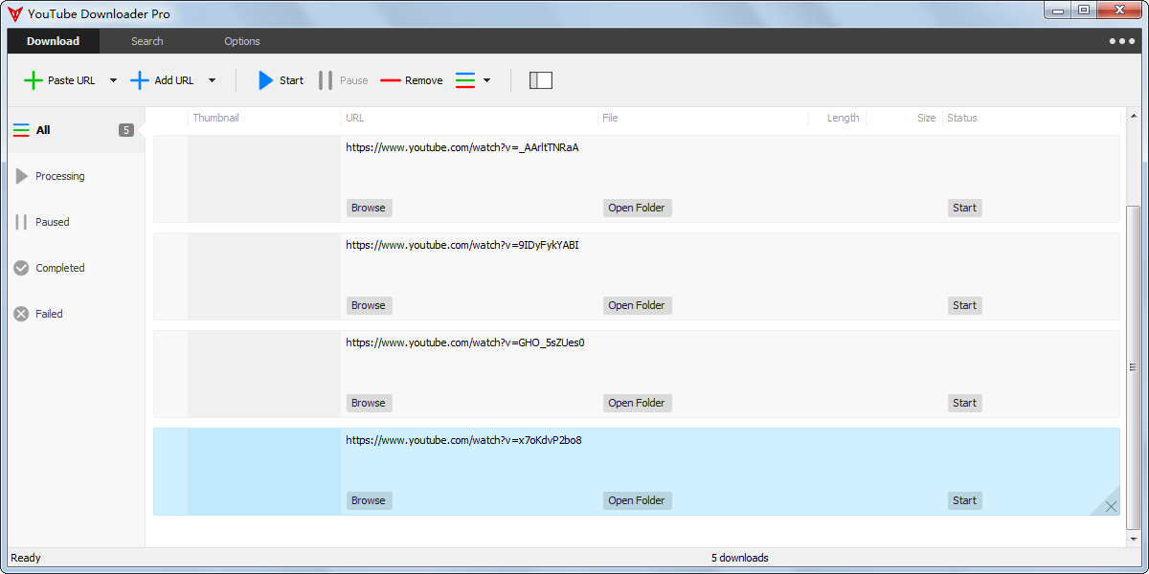1149x574 pixels.
Task: Select the URL ending in x7oKdvP2bo8
Action: pos(463,440)
